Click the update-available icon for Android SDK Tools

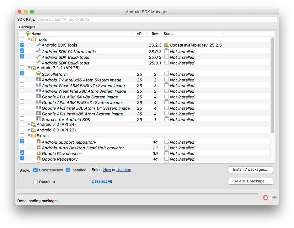click(x=166, y=45)
